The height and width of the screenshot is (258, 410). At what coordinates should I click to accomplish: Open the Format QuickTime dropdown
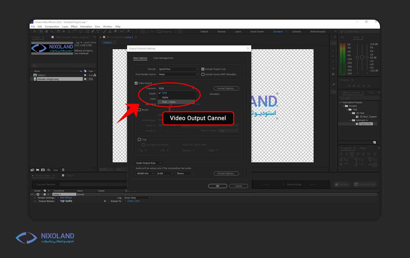(x=178, y=69)
